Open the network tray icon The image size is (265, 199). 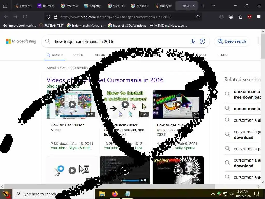point(225,194)
